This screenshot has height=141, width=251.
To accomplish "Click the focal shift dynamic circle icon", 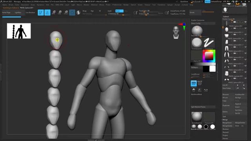I will point(135,13).
